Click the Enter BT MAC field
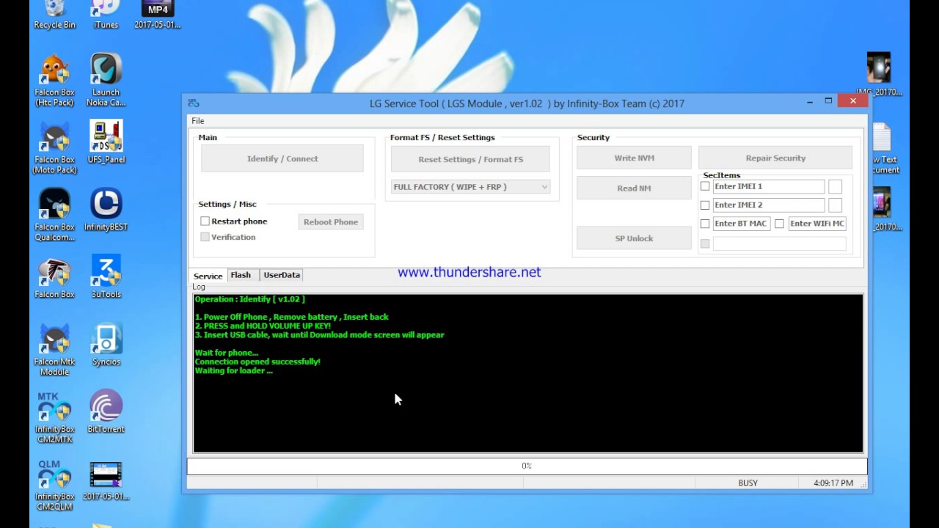The height and width of the screenshot is (528, 939). [741, 224]
